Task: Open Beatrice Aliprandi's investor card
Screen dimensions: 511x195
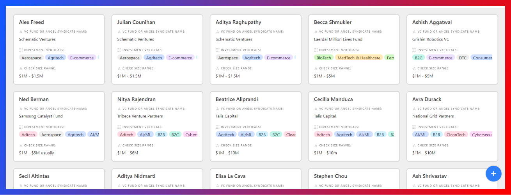Action: click(255, 126)
